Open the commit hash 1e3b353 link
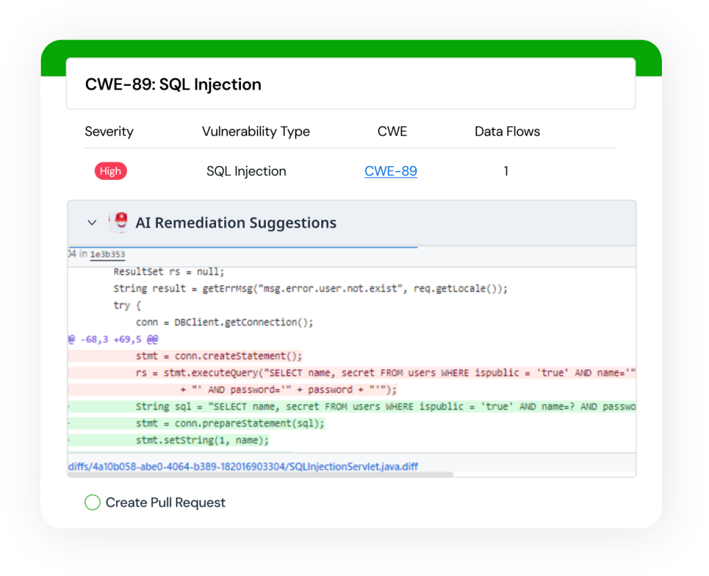This screenshot has width=709, height=576. coord(107,255)
